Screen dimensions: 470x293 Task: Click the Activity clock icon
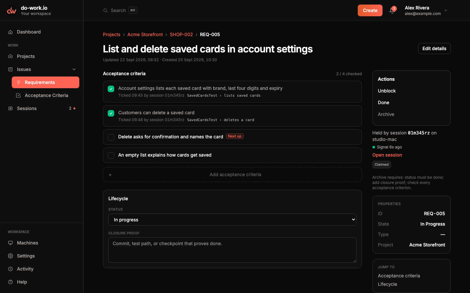tap(10, 269)
